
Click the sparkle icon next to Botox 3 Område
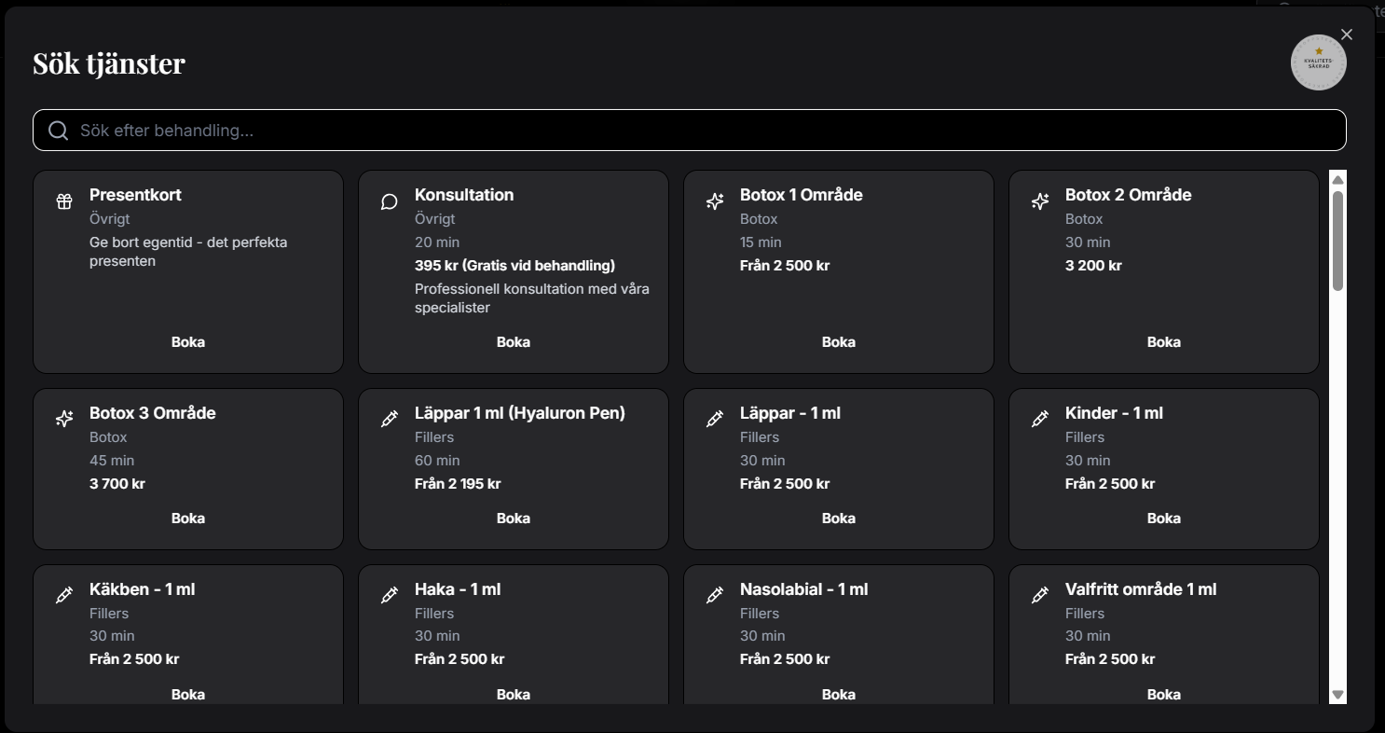tap(64, 420)
